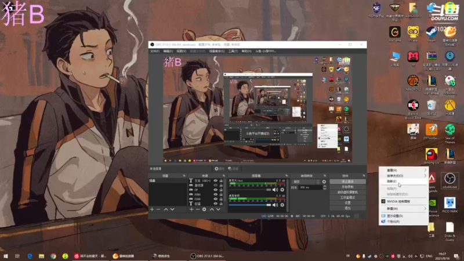This screenshot has height=261, width=464.
Task: Open Chrome from the taskbar
Action: click(53, 256)
